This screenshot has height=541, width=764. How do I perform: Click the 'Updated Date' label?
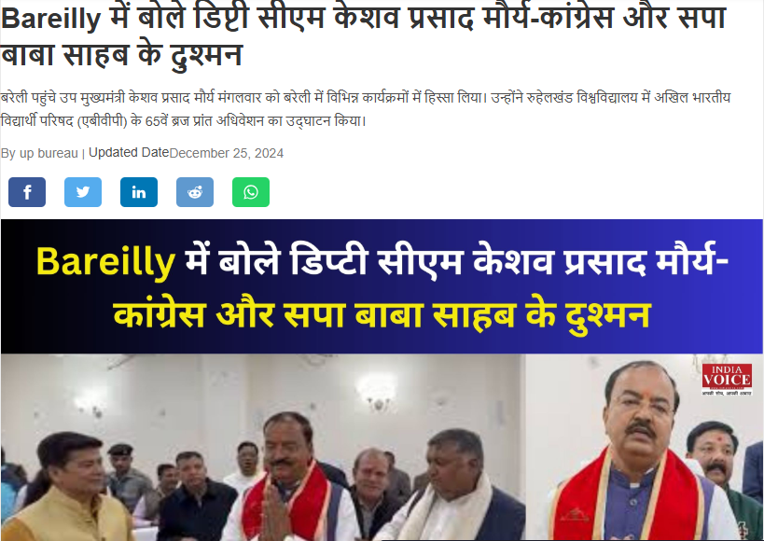tap(129, 153)
